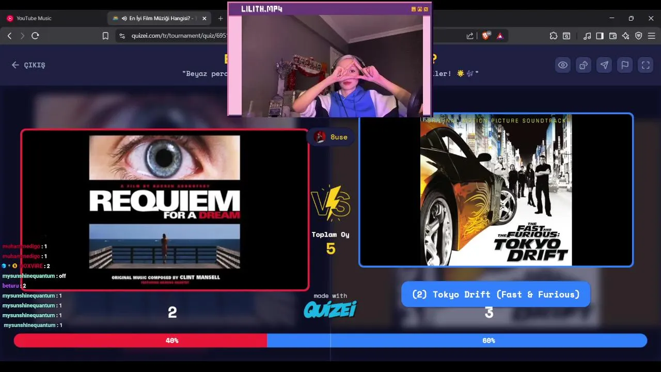Viewport: 661px width, 372px height.
Task: Click Requiem's vote count 2
Action: click(x=172, y=312)
